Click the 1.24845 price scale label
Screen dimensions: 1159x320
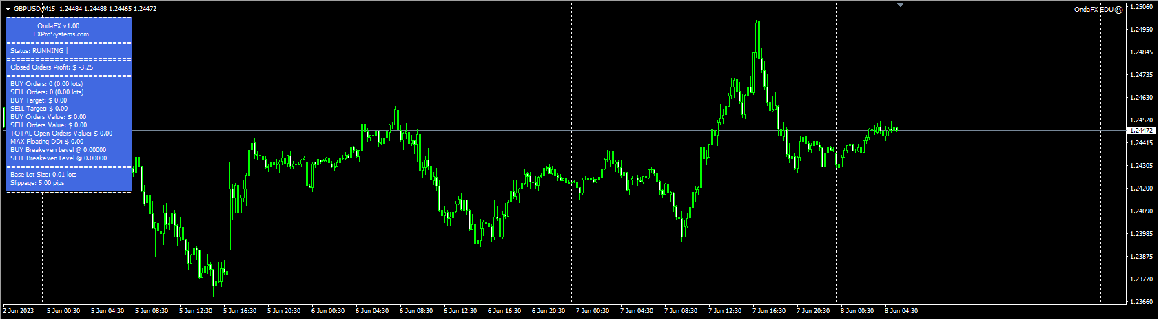(1142, 52)
